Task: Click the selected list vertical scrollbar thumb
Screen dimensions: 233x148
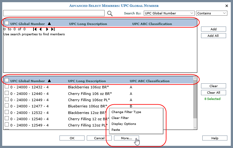Action: (x=195, y=99)
